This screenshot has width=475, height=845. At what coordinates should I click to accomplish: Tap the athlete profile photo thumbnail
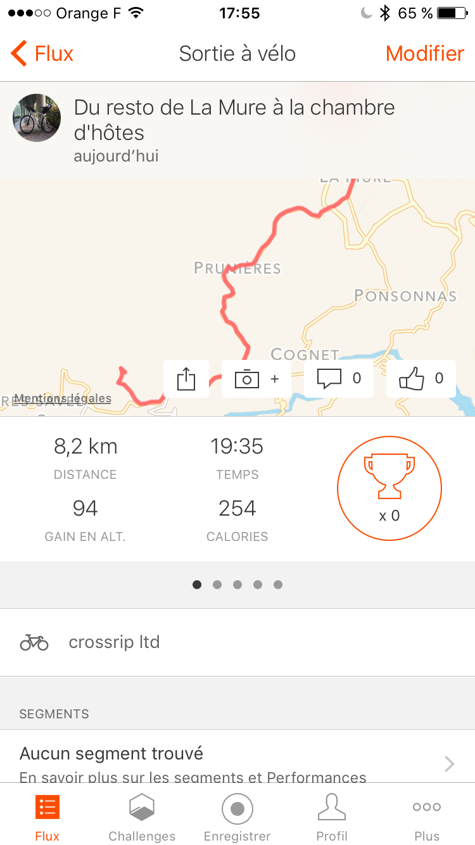[37, 118]
